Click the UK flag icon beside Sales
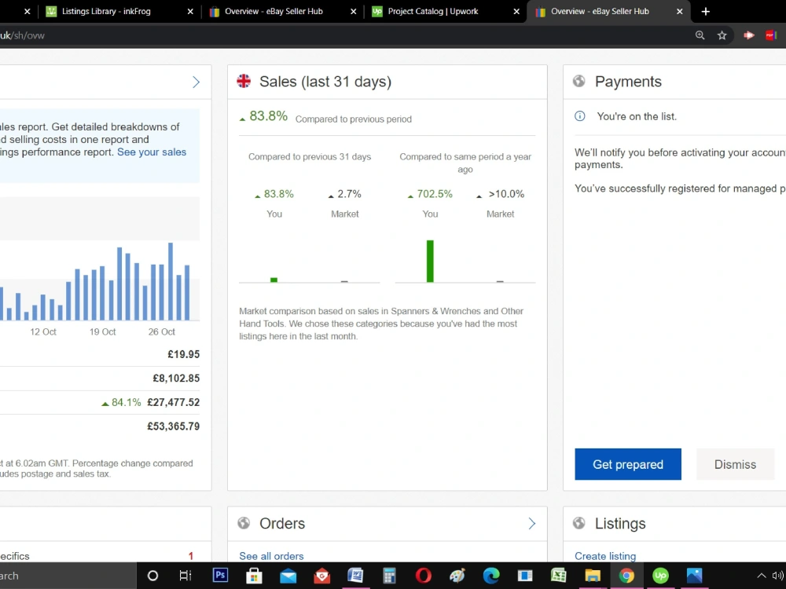The height and width of the screenshot is (589, 786). (244, 81)
